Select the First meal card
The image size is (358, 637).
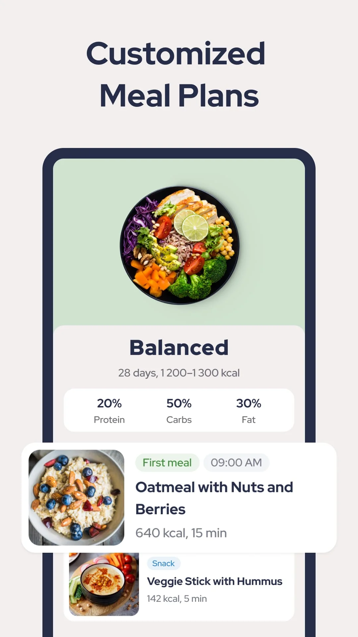[179, 498]
